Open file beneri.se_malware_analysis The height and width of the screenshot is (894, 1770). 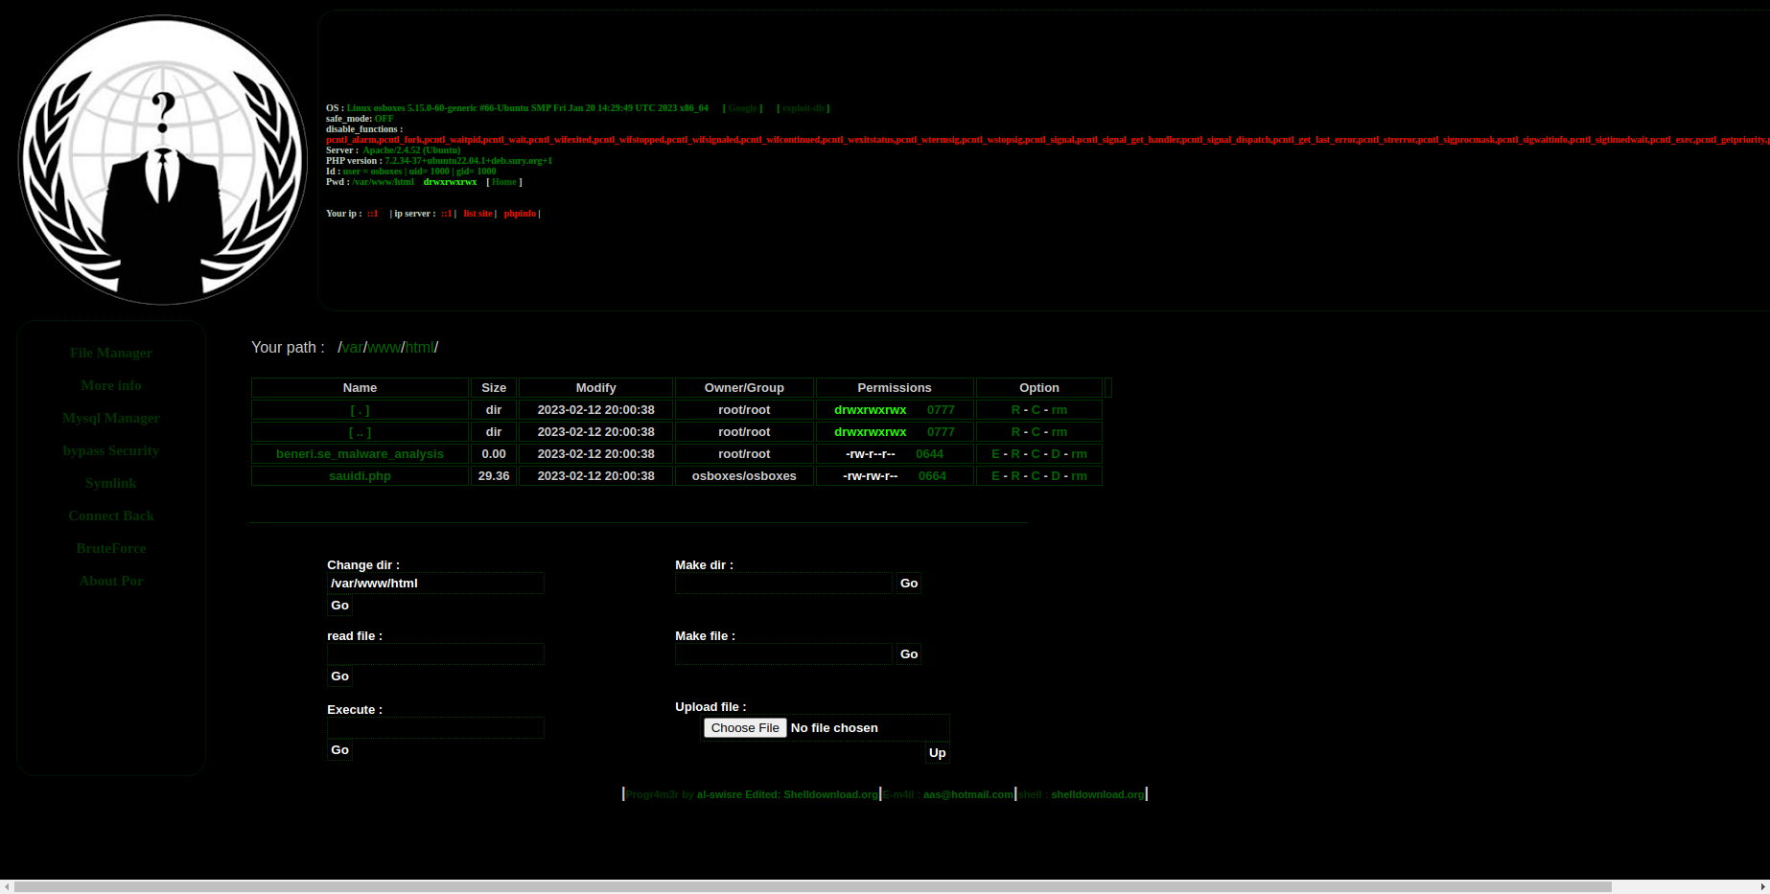click(x=360, y=454)
